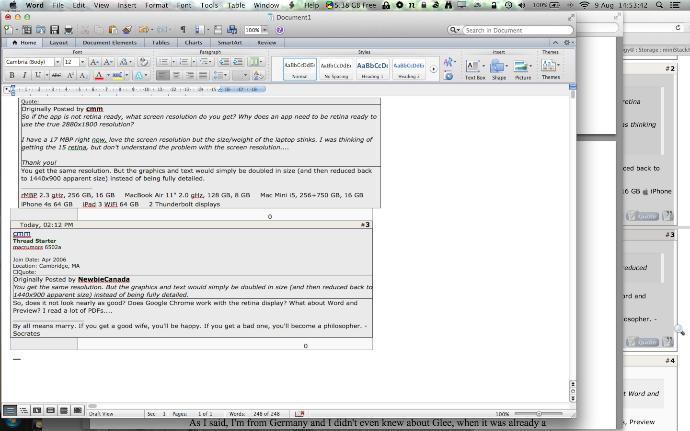Open change quick styles settings icon
The height and width of the screenshot is (431, 690).
(x=449, y=62)
